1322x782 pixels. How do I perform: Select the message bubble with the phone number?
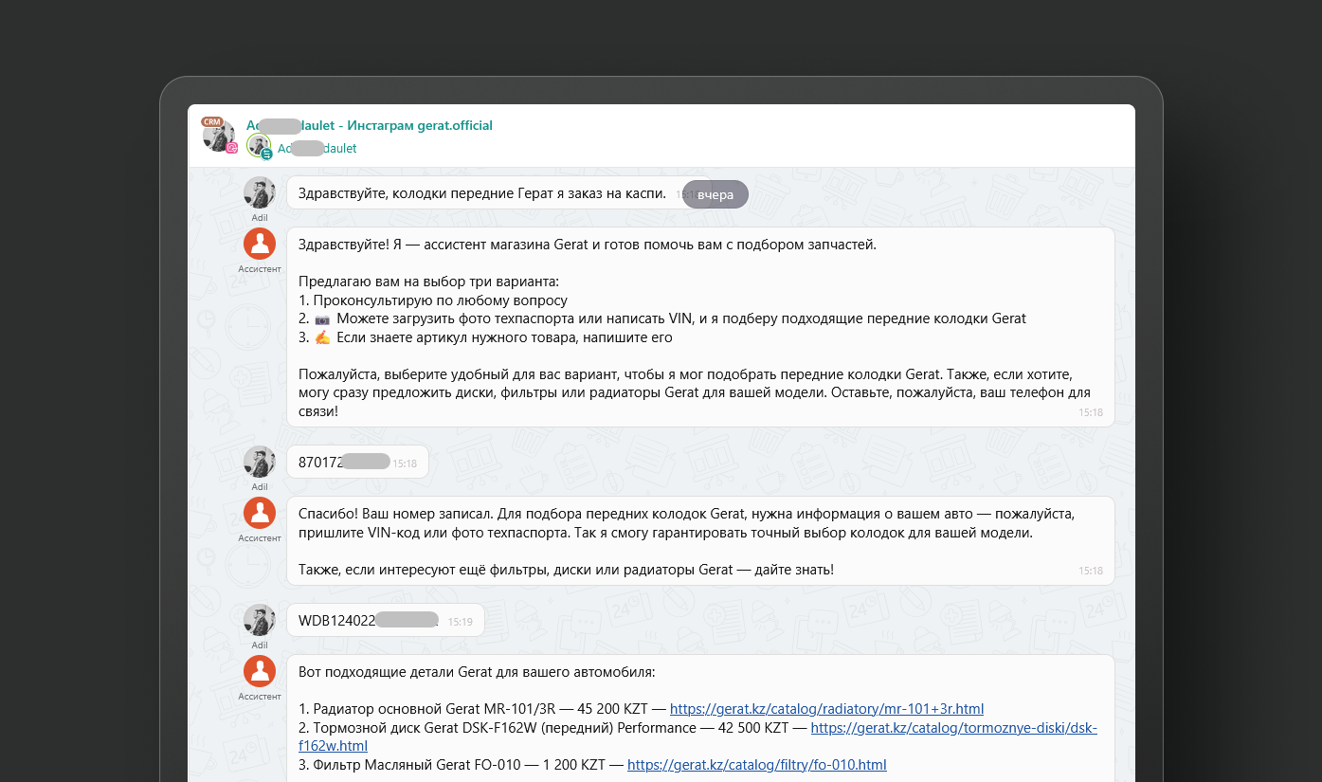[x=357, y=462]
